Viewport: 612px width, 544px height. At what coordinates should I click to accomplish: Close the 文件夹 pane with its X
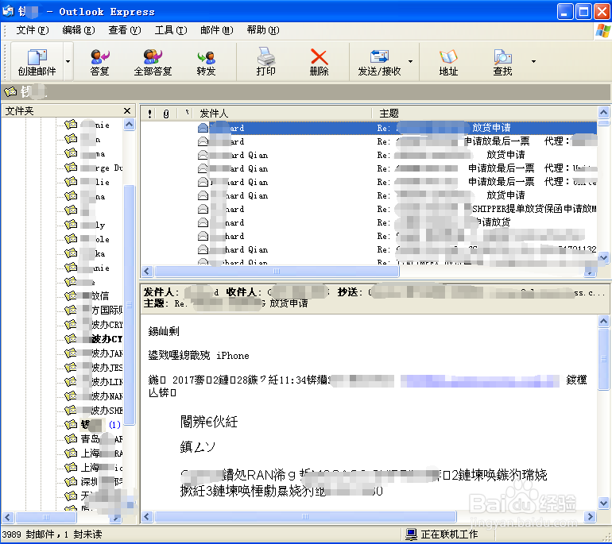tap(127, 110)
